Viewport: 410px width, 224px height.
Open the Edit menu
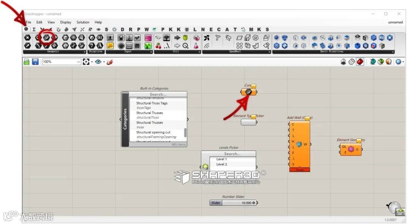click(39, 22)
